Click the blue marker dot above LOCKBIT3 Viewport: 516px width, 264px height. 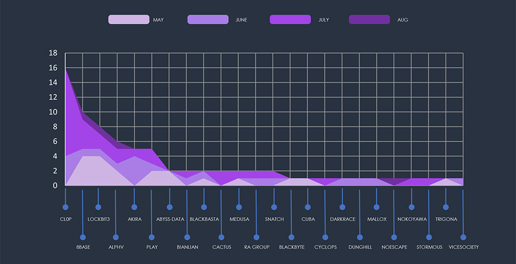[x=98, y=207]
